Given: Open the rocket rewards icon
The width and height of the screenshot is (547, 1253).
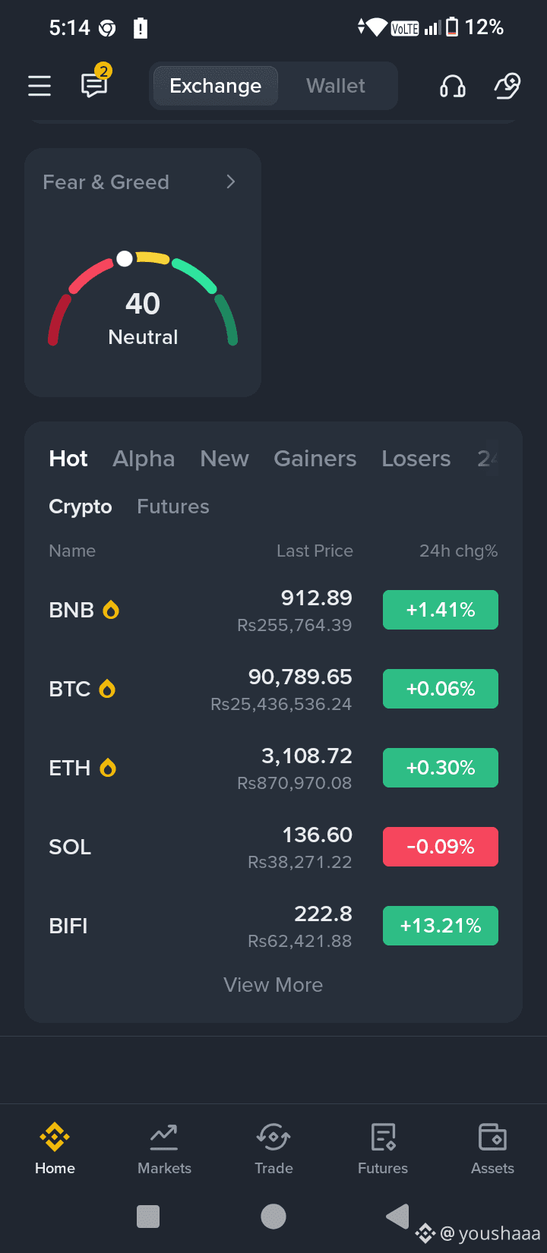Looking at the screenshot, I should [x=507, y=86].
